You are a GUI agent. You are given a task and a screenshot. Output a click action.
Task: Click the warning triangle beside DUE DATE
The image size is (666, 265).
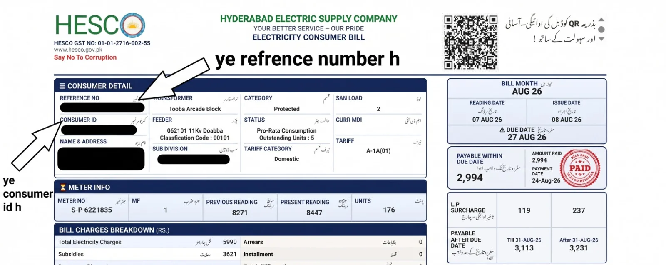(x=502, y=130)
